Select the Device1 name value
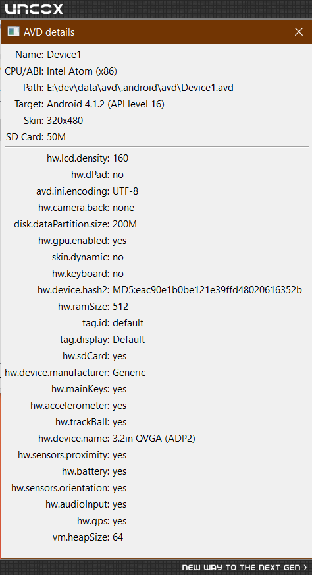The width and height of the screenshot is (312, 575). (64, 55)
